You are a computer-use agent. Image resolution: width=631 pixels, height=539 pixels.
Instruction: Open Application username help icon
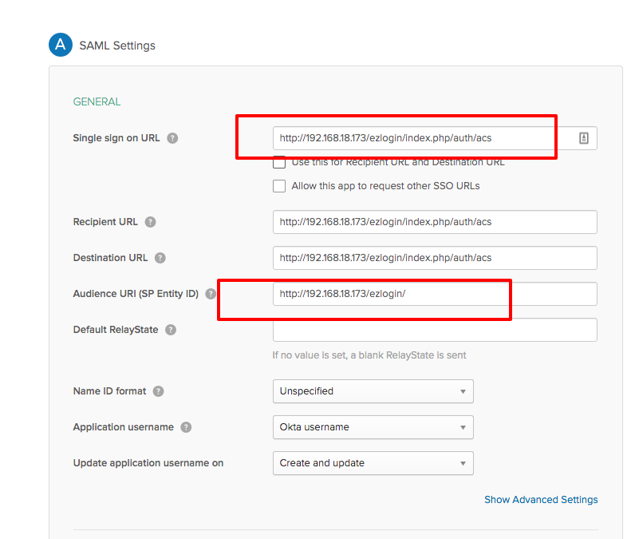click(x=186, y=427)
